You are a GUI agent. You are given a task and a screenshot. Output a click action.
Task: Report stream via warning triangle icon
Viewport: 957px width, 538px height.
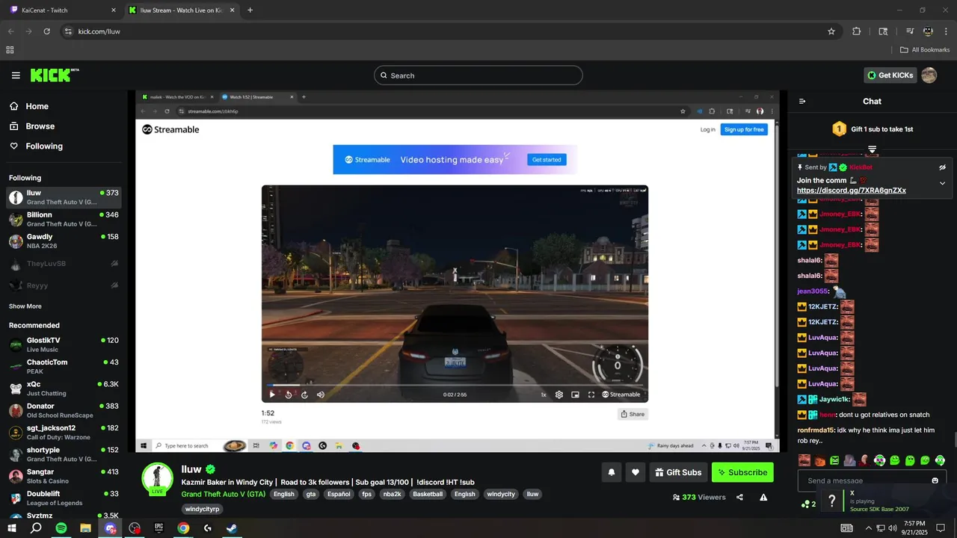tap(763, 497)
